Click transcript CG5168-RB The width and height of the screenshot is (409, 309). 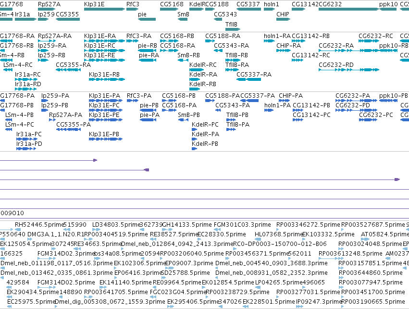169,41
